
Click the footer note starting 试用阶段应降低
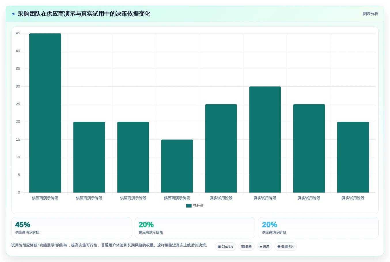(x=110, y=245)
